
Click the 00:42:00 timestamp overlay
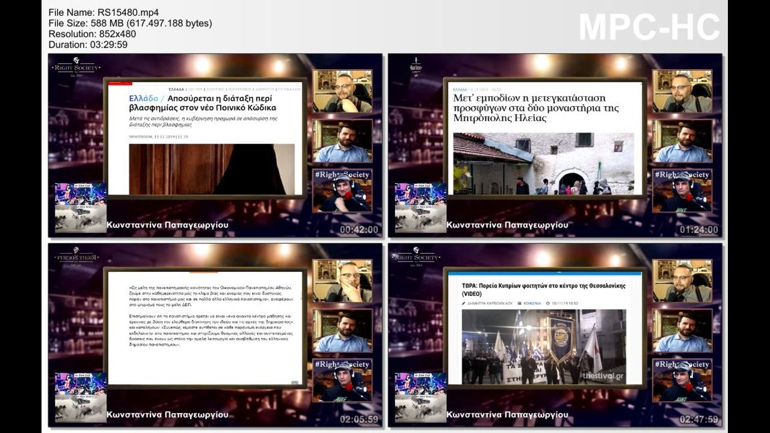tap(359, 230)
